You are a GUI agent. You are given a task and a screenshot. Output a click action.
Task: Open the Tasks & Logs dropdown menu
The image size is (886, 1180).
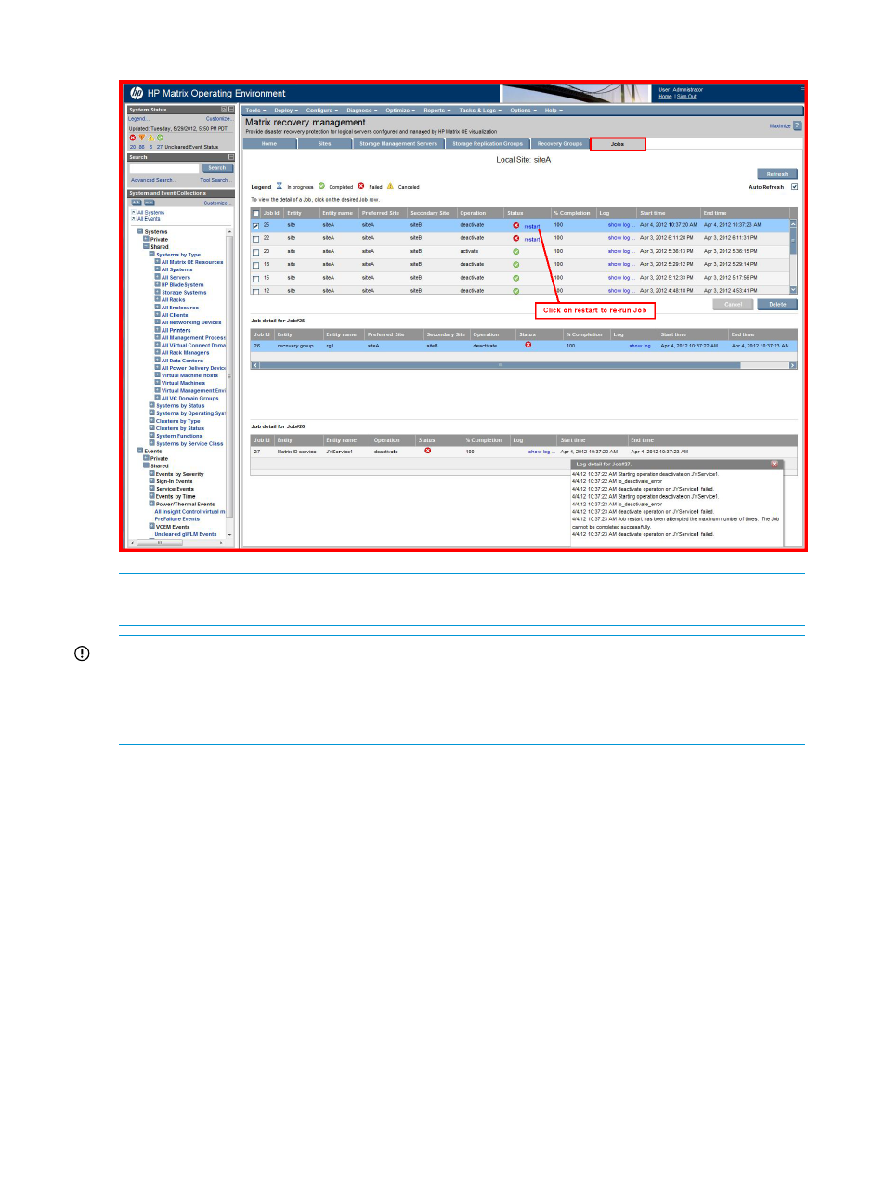pos(480,111)
